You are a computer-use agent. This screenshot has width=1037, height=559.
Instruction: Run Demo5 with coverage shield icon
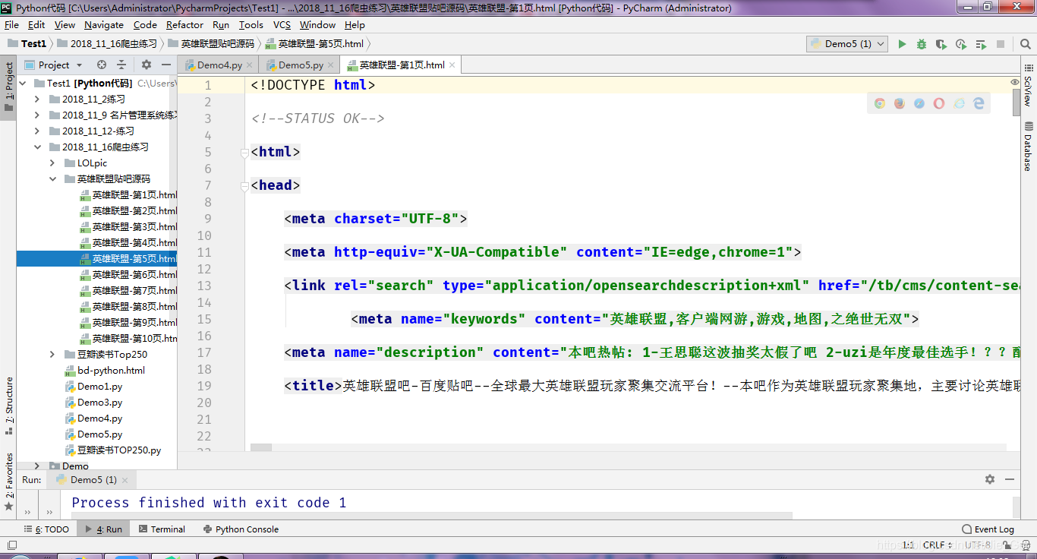click(x=941, y=44)
